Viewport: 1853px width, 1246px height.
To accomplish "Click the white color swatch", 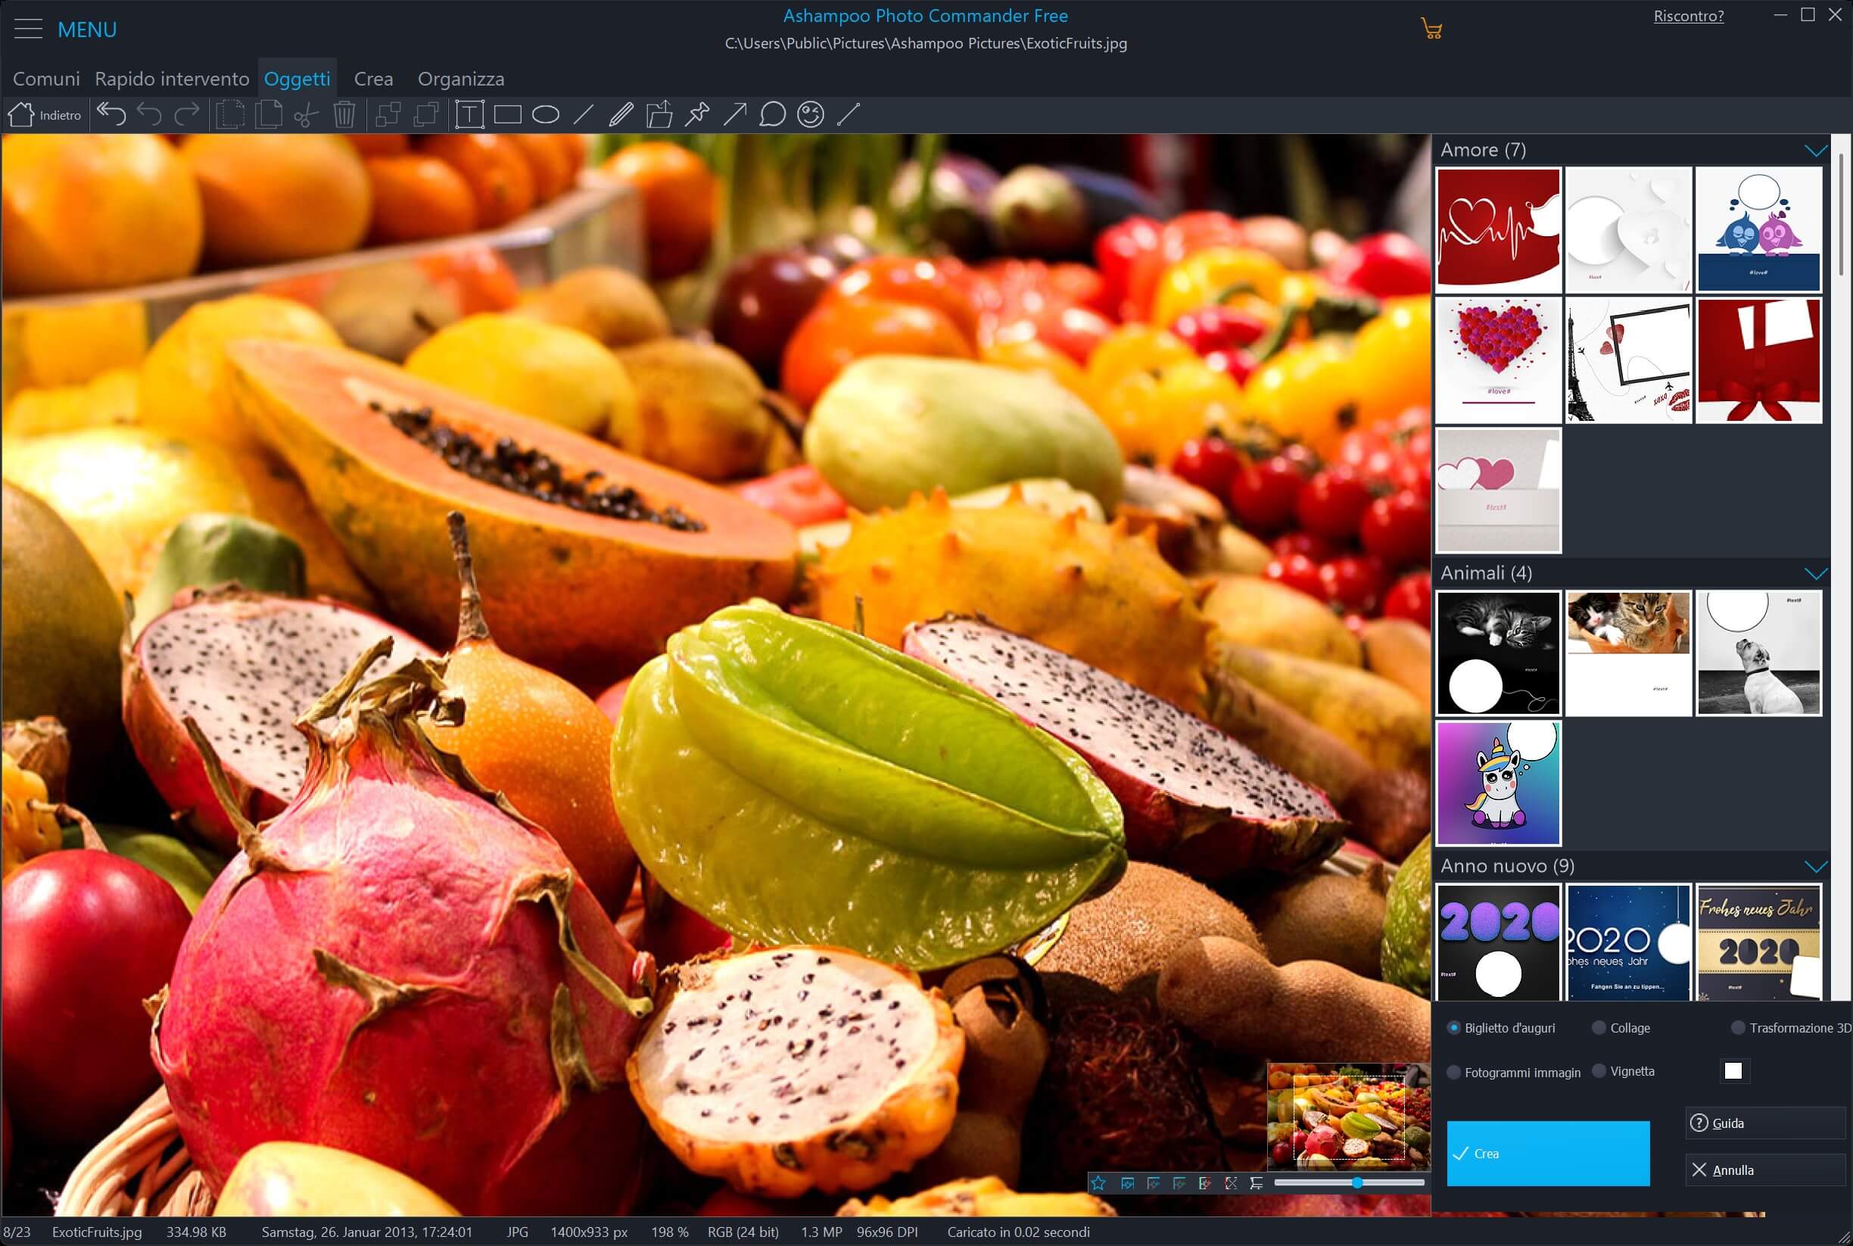I will pos(1733,1071).
